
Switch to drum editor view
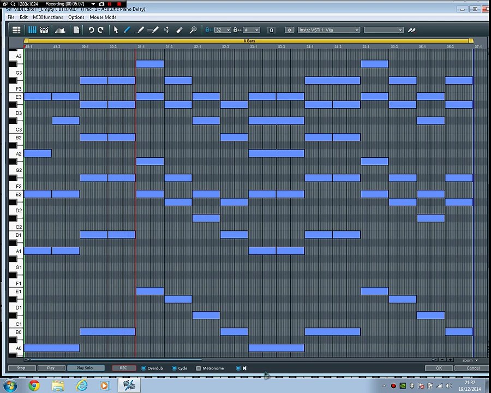click(x=44, y=30)
